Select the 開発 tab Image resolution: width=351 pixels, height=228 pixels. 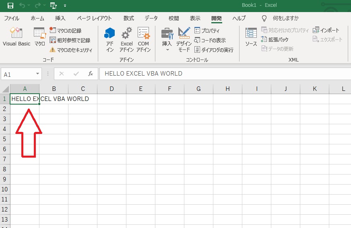point(217,18)
